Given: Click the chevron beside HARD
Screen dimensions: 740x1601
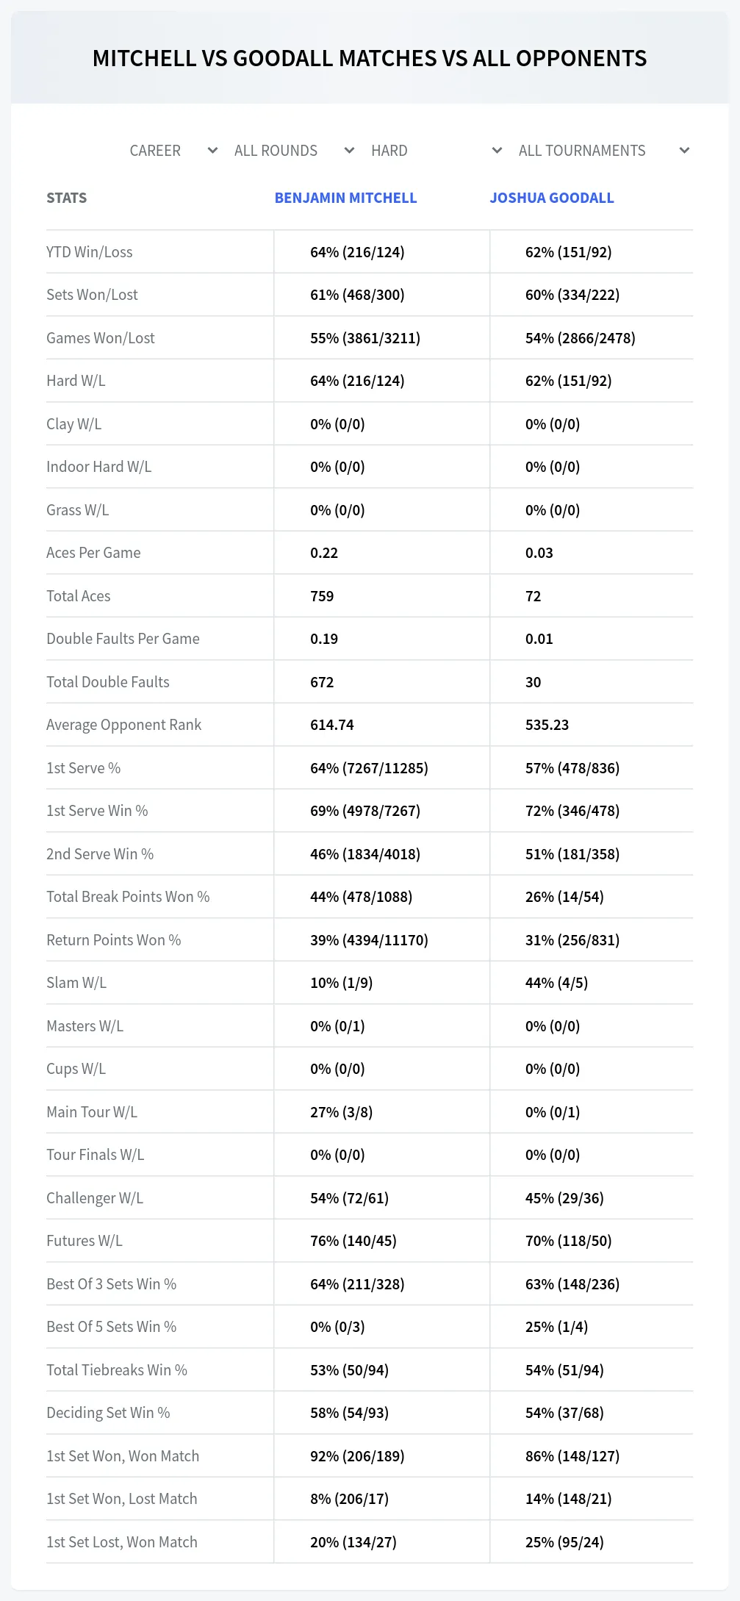Looking at the screenshot, I should coord(497,151).
